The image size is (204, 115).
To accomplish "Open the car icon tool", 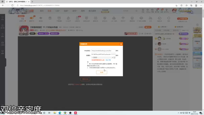I will 114,18.
